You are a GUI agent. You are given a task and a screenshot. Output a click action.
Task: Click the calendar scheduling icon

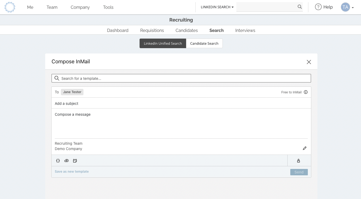coord(75,161)
